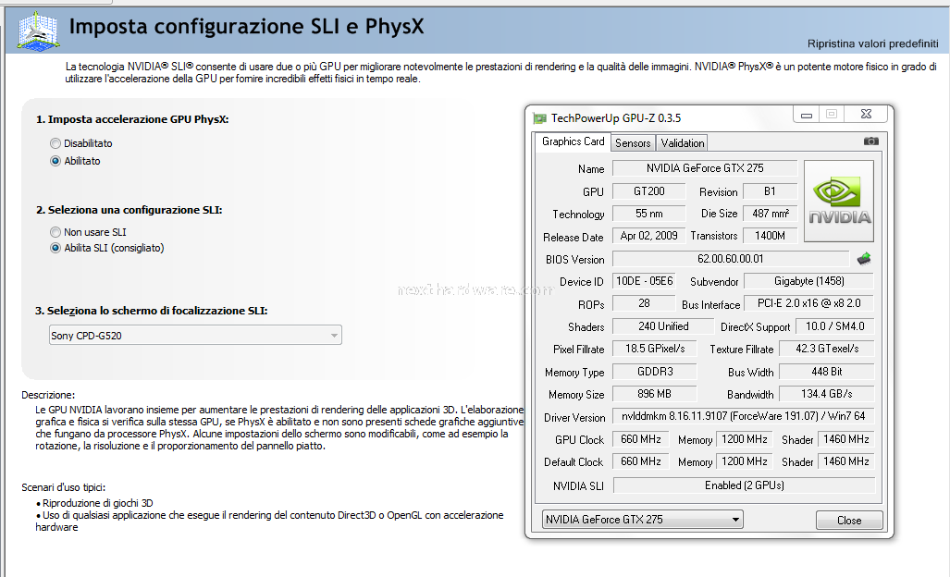Click Ripristina valori predefiniti link
Image resolution: width=950 pixels, height=577 pixels.
[x=872, y=43]
